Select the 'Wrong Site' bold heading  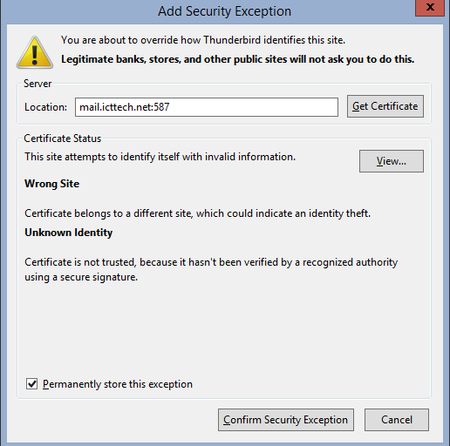tap(52, 184)
